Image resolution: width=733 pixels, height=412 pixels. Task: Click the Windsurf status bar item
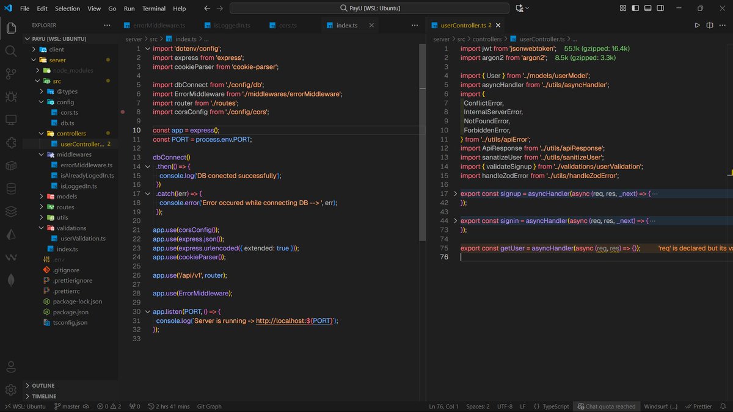click(x=660, y=407)
